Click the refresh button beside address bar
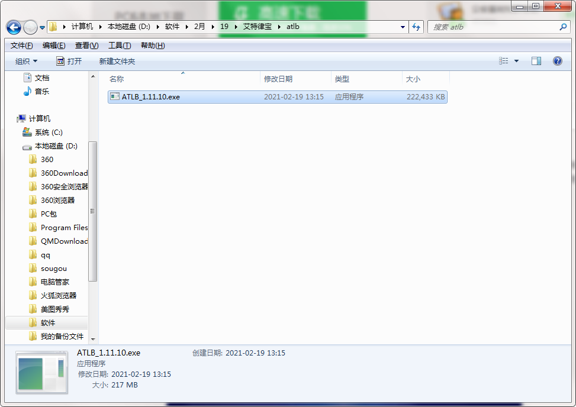Viewport: 576px width, 407px height. click(x=416, y=27)
